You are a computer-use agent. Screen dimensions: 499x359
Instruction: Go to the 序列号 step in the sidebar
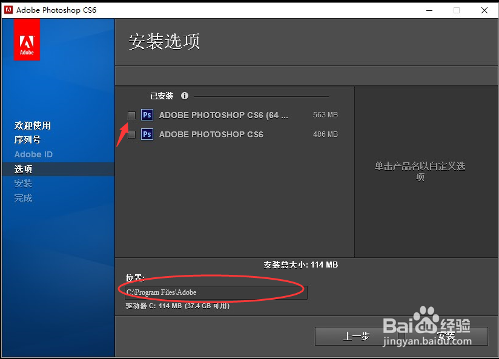tap(27, 140)
